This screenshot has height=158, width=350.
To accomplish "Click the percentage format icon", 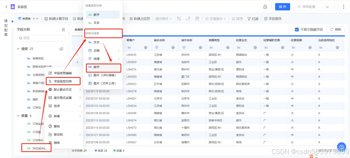I will click(178, 19).
